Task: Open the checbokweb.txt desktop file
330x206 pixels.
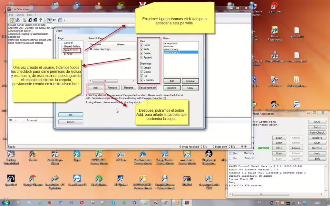Action: pyautogui.click(x=297, y=57)
